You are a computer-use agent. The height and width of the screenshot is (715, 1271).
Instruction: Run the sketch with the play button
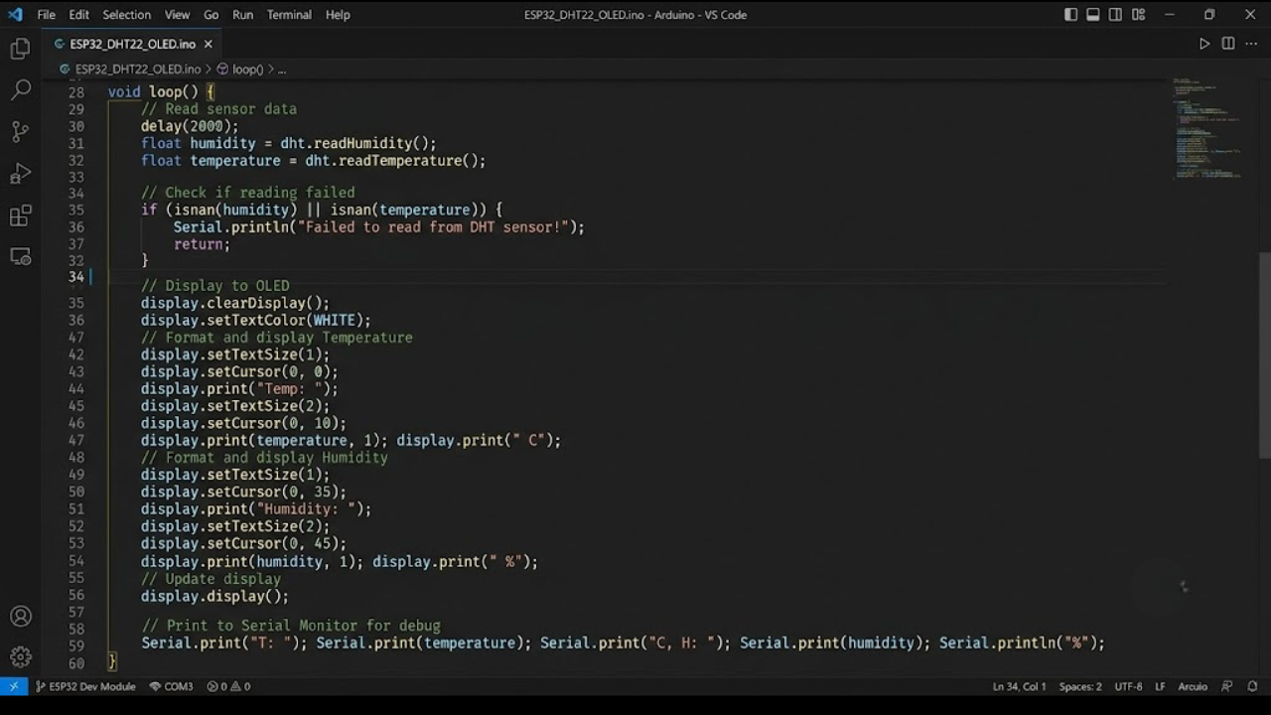click(1204, 44)
